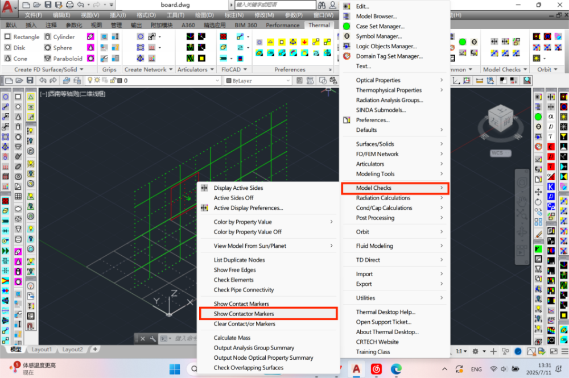Viewport: 569px width, 378px height.
Task: Click About Thermal Desktop
Action: [387, 332]
